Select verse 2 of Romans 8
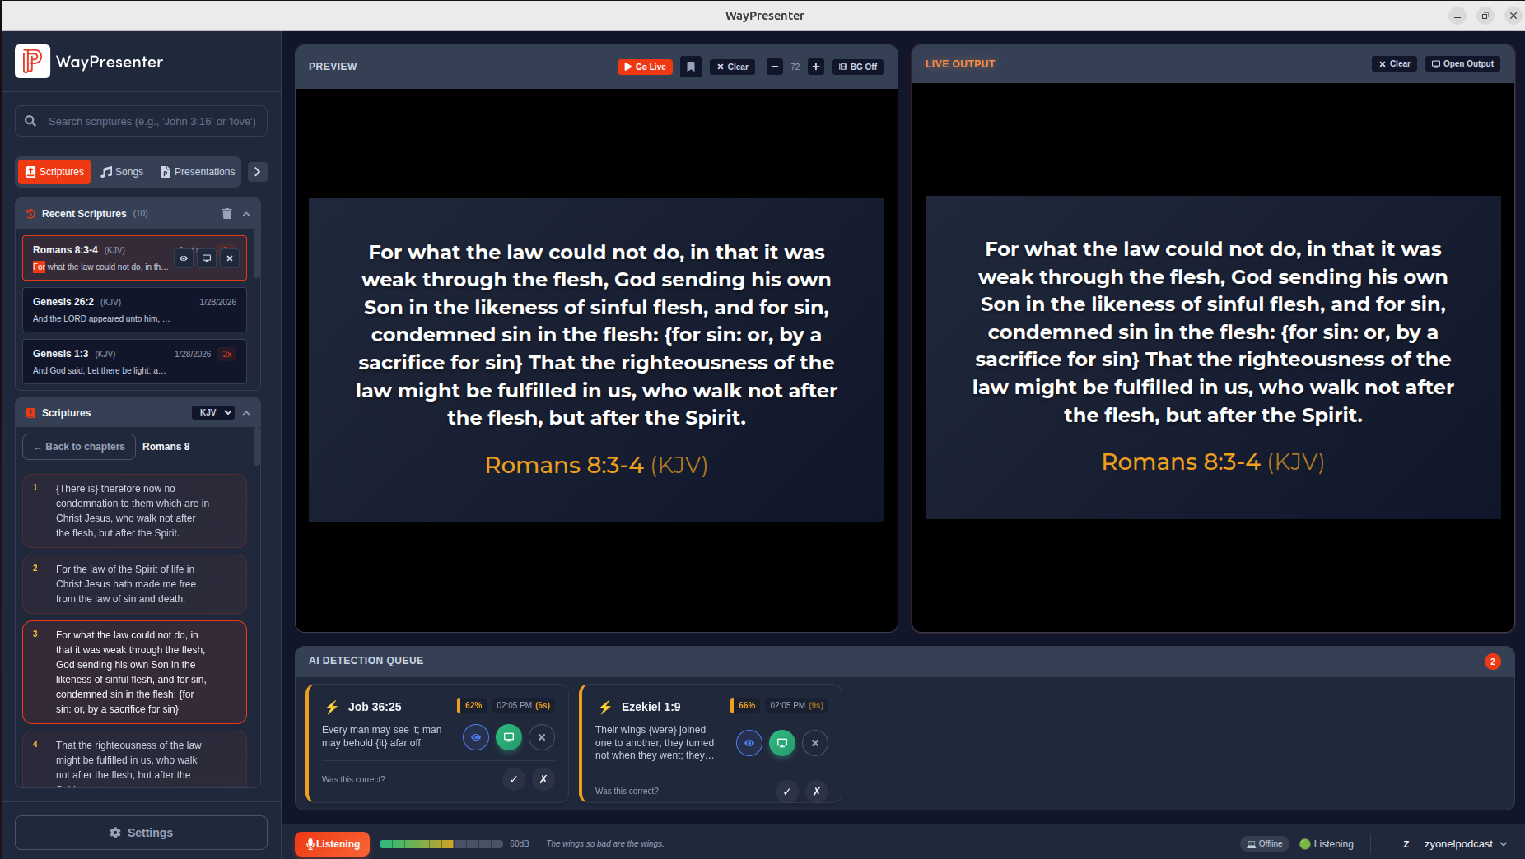The image size is (1525, 859). click(x=134, y=584)
